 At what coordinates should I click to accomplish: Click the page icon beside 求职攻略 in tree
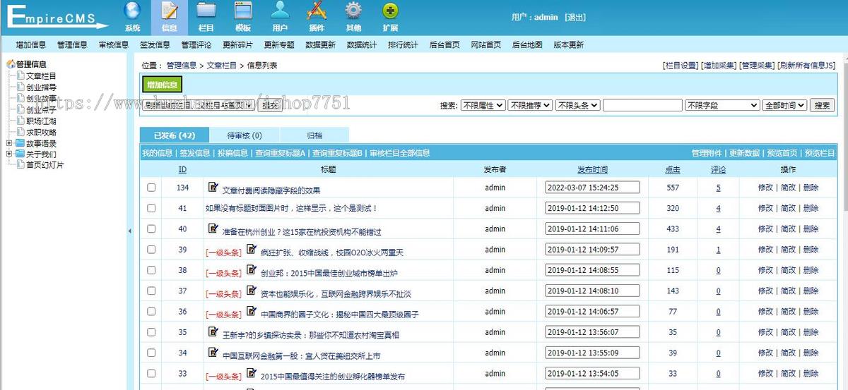coord(20,132)
